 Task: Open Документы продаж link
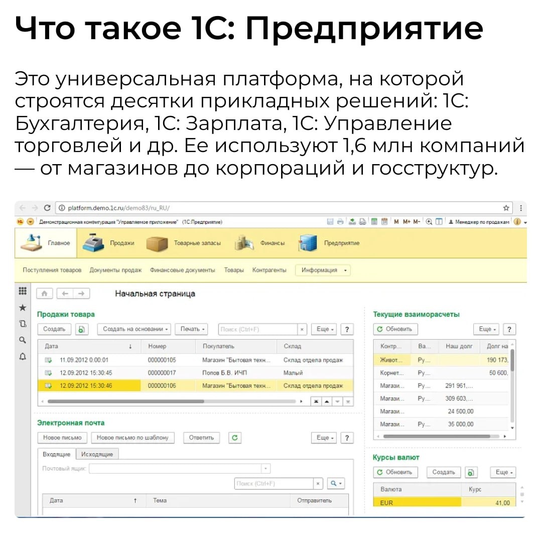pyautogui.click(x=116, y=270)
